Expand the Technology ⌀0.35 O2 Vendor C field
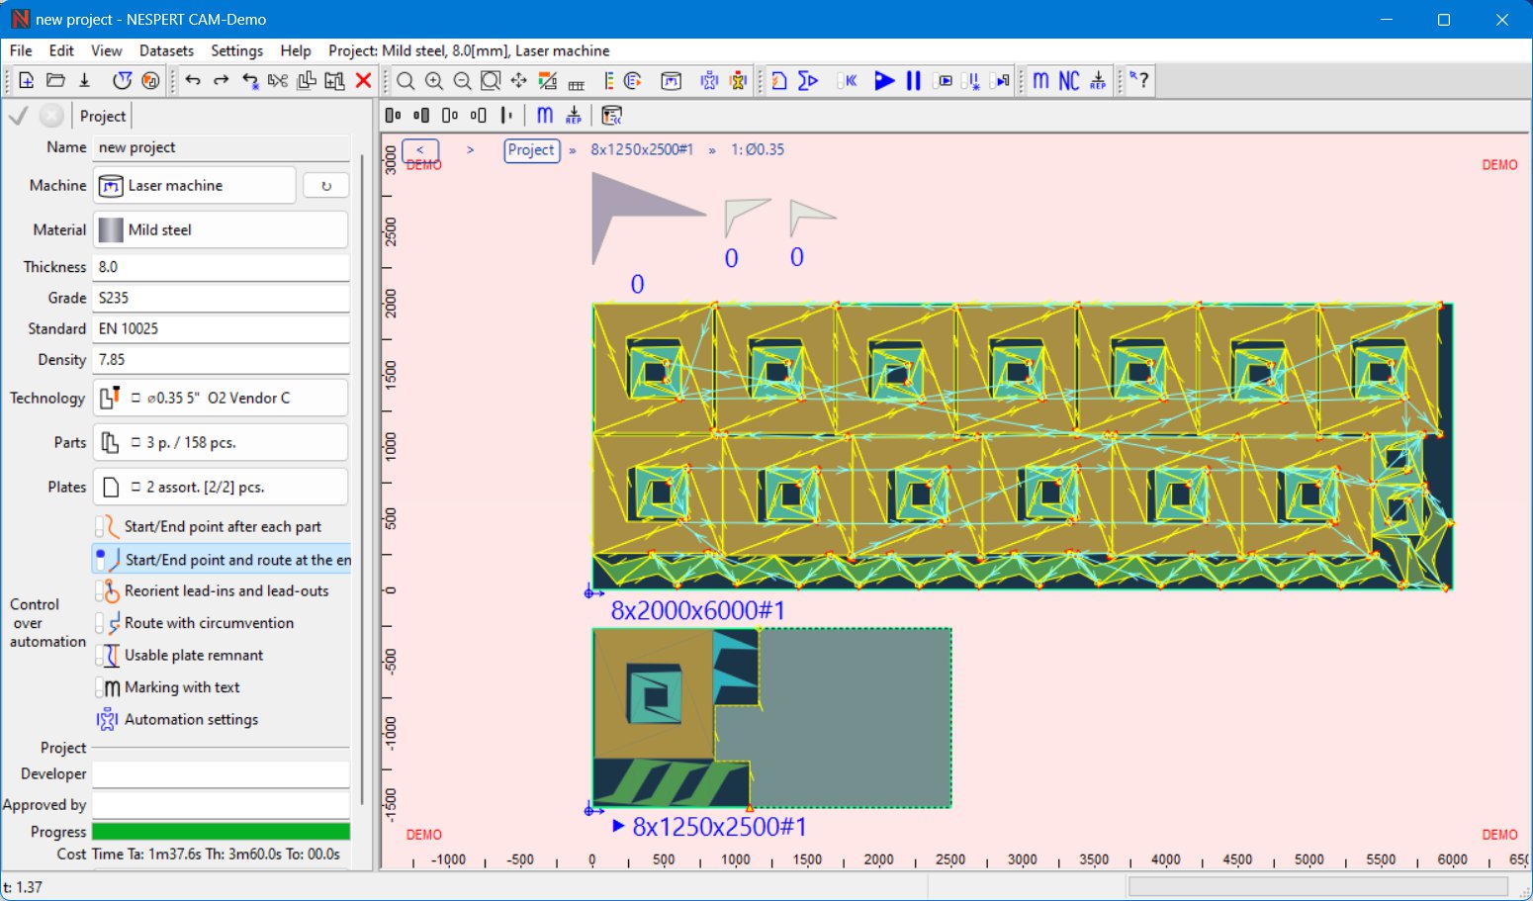Image resolution: width=1533 pixels, height=901 pixels. tap(221, 398)
